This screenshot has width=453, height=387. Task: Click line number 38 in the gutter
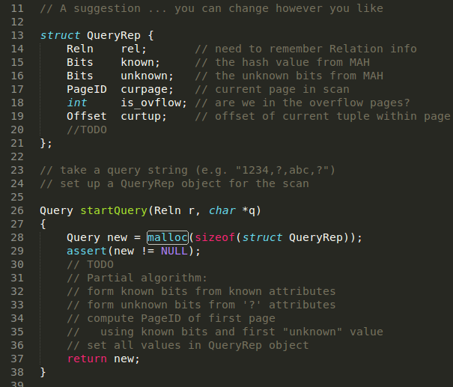(18, 372)
